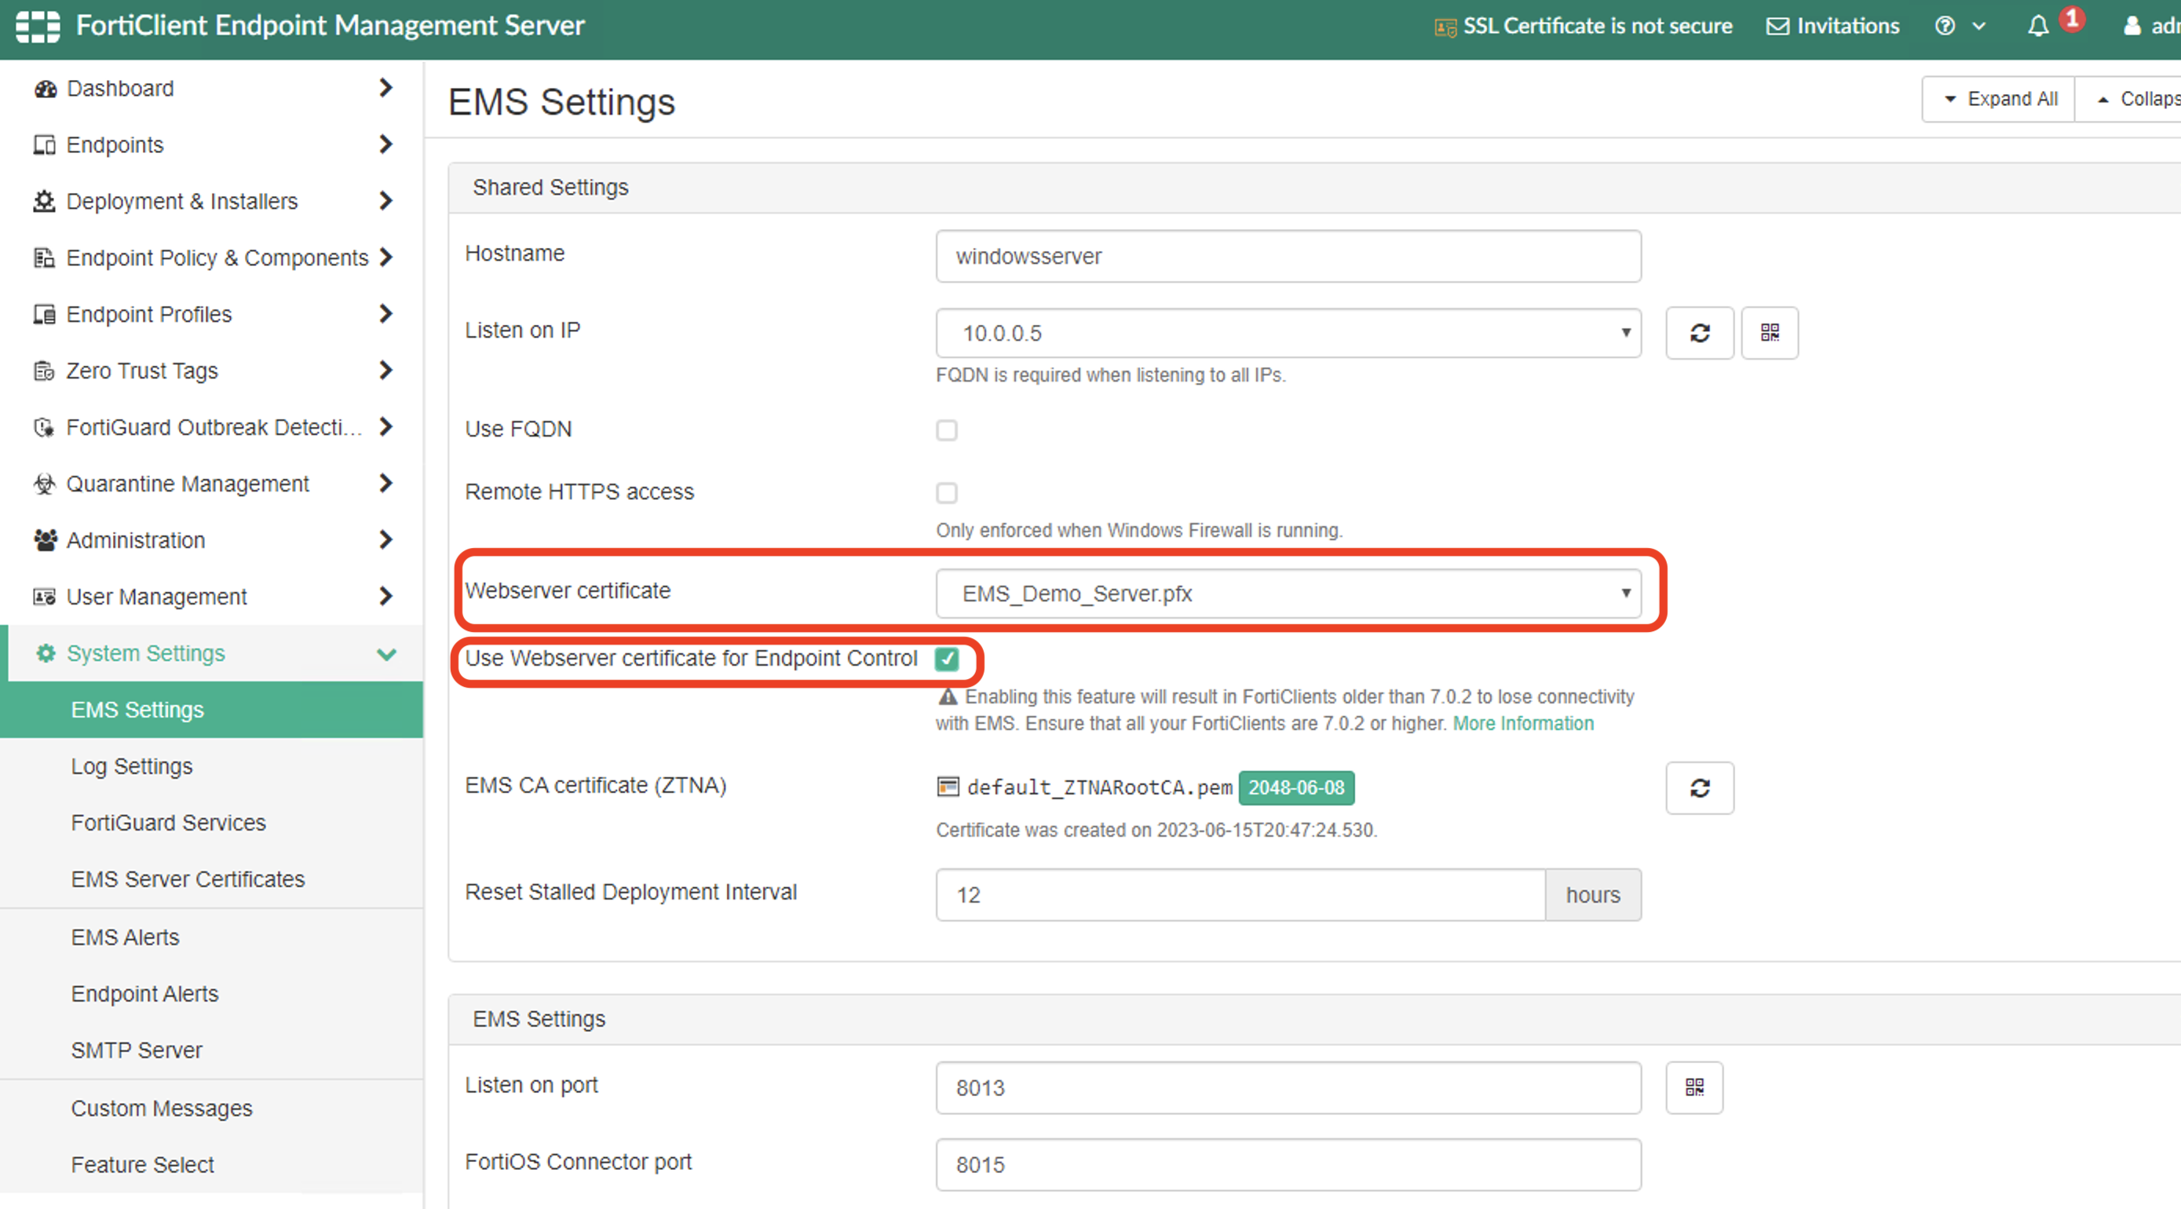Expand the Quarantine Management chevron
The image size is (2181, 1209).
pos(385,484)
